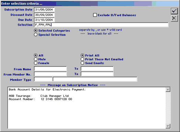Click the Selection categories field

click(101, 25)
